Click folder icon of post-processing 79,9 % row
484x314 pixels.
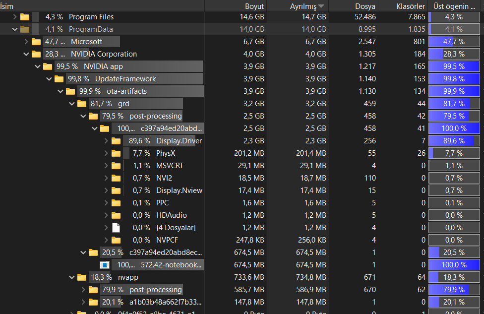(x=93, y=290)
